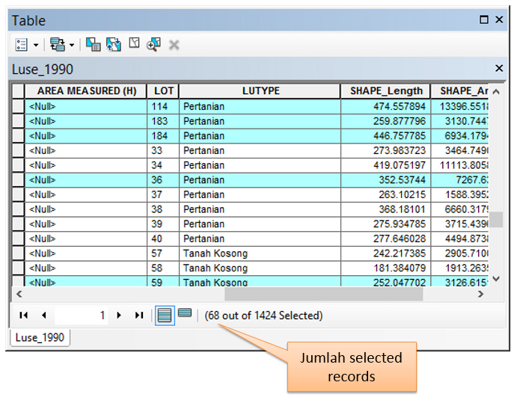Open the Table Options menu icon

coord(22,44)
